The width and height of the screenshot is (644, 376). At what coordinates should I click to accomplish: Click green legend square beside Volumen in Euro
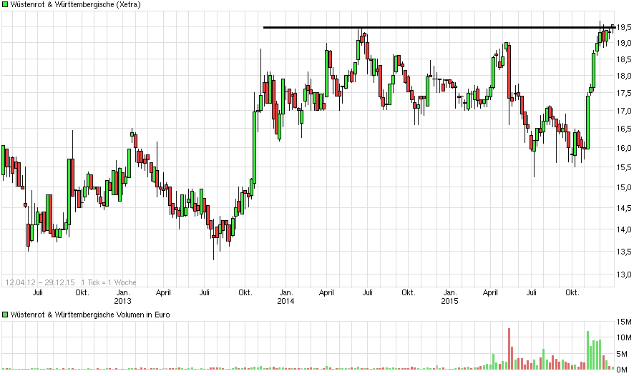[x=5, y=315]
